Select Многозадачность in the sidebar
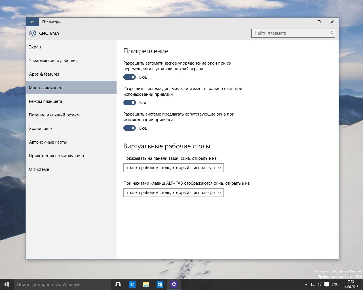363x290 pixels. coord(71,88)
